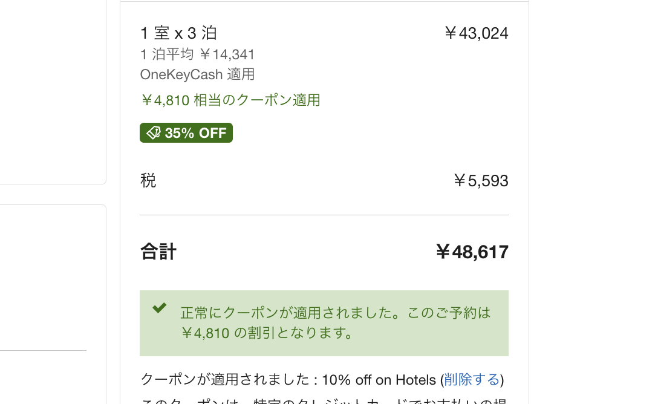Screen dimensions: 658x404
Task: Click the green checkmark success icon
Action: click(159, 308)
